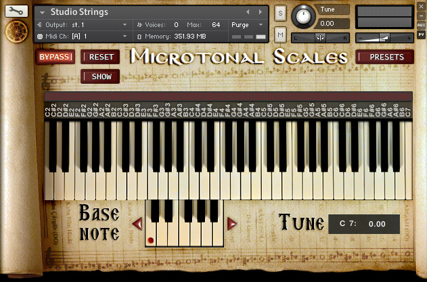Click the Voices note icon
Screen dimensions: 427x282
[139, 25]
